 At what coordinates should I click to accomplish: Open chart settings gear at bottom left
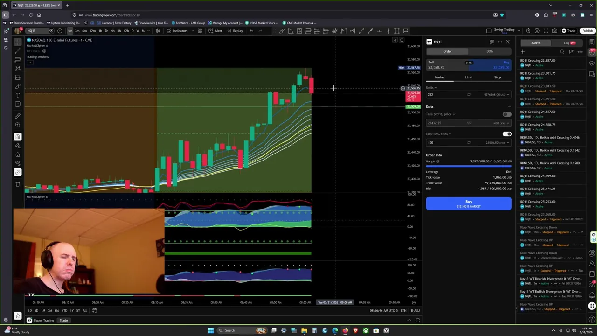[6, 320]
